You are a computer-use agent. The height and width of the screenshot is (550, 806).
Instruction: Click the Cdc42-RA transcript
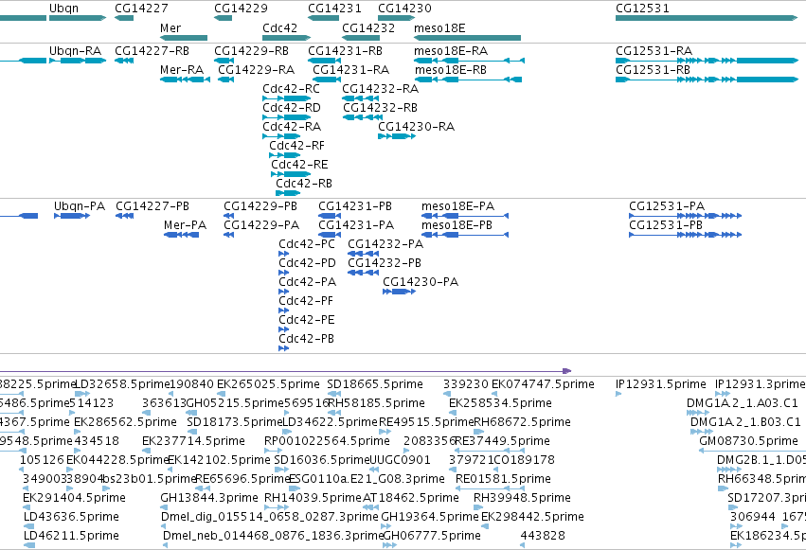point(281,136)
